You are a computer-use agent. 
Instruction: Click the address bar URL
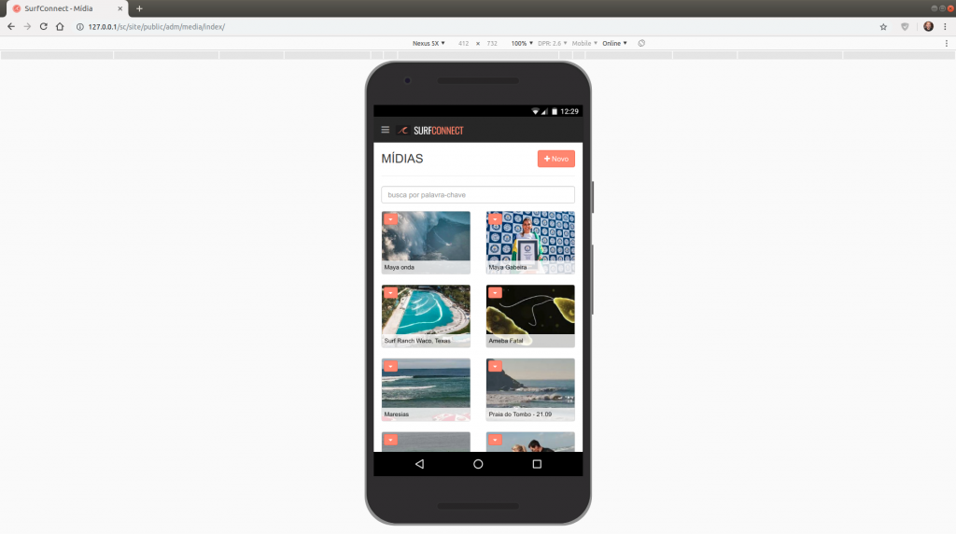point(157,27)
